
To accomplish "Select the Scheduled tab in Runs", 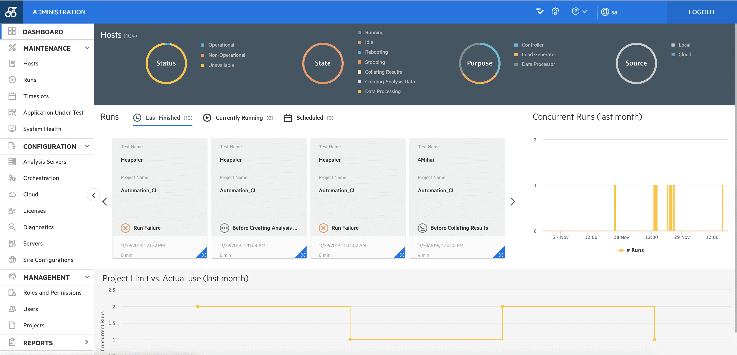I will click(x=309, y=118).
